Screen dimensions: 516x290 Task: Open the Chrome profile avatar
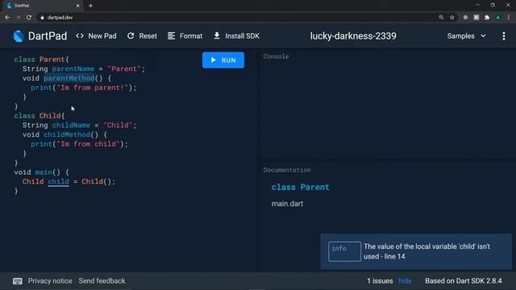pyautogui.click(x=498, y=18)
